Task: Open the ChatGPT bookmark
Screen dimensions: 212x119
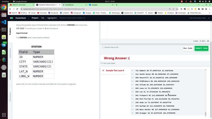Action: 139,13
